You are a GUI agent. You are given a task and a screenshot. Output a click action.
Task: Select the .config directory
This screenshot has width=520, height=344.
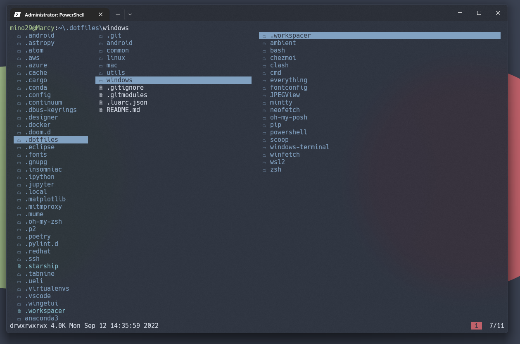point(38,95)
